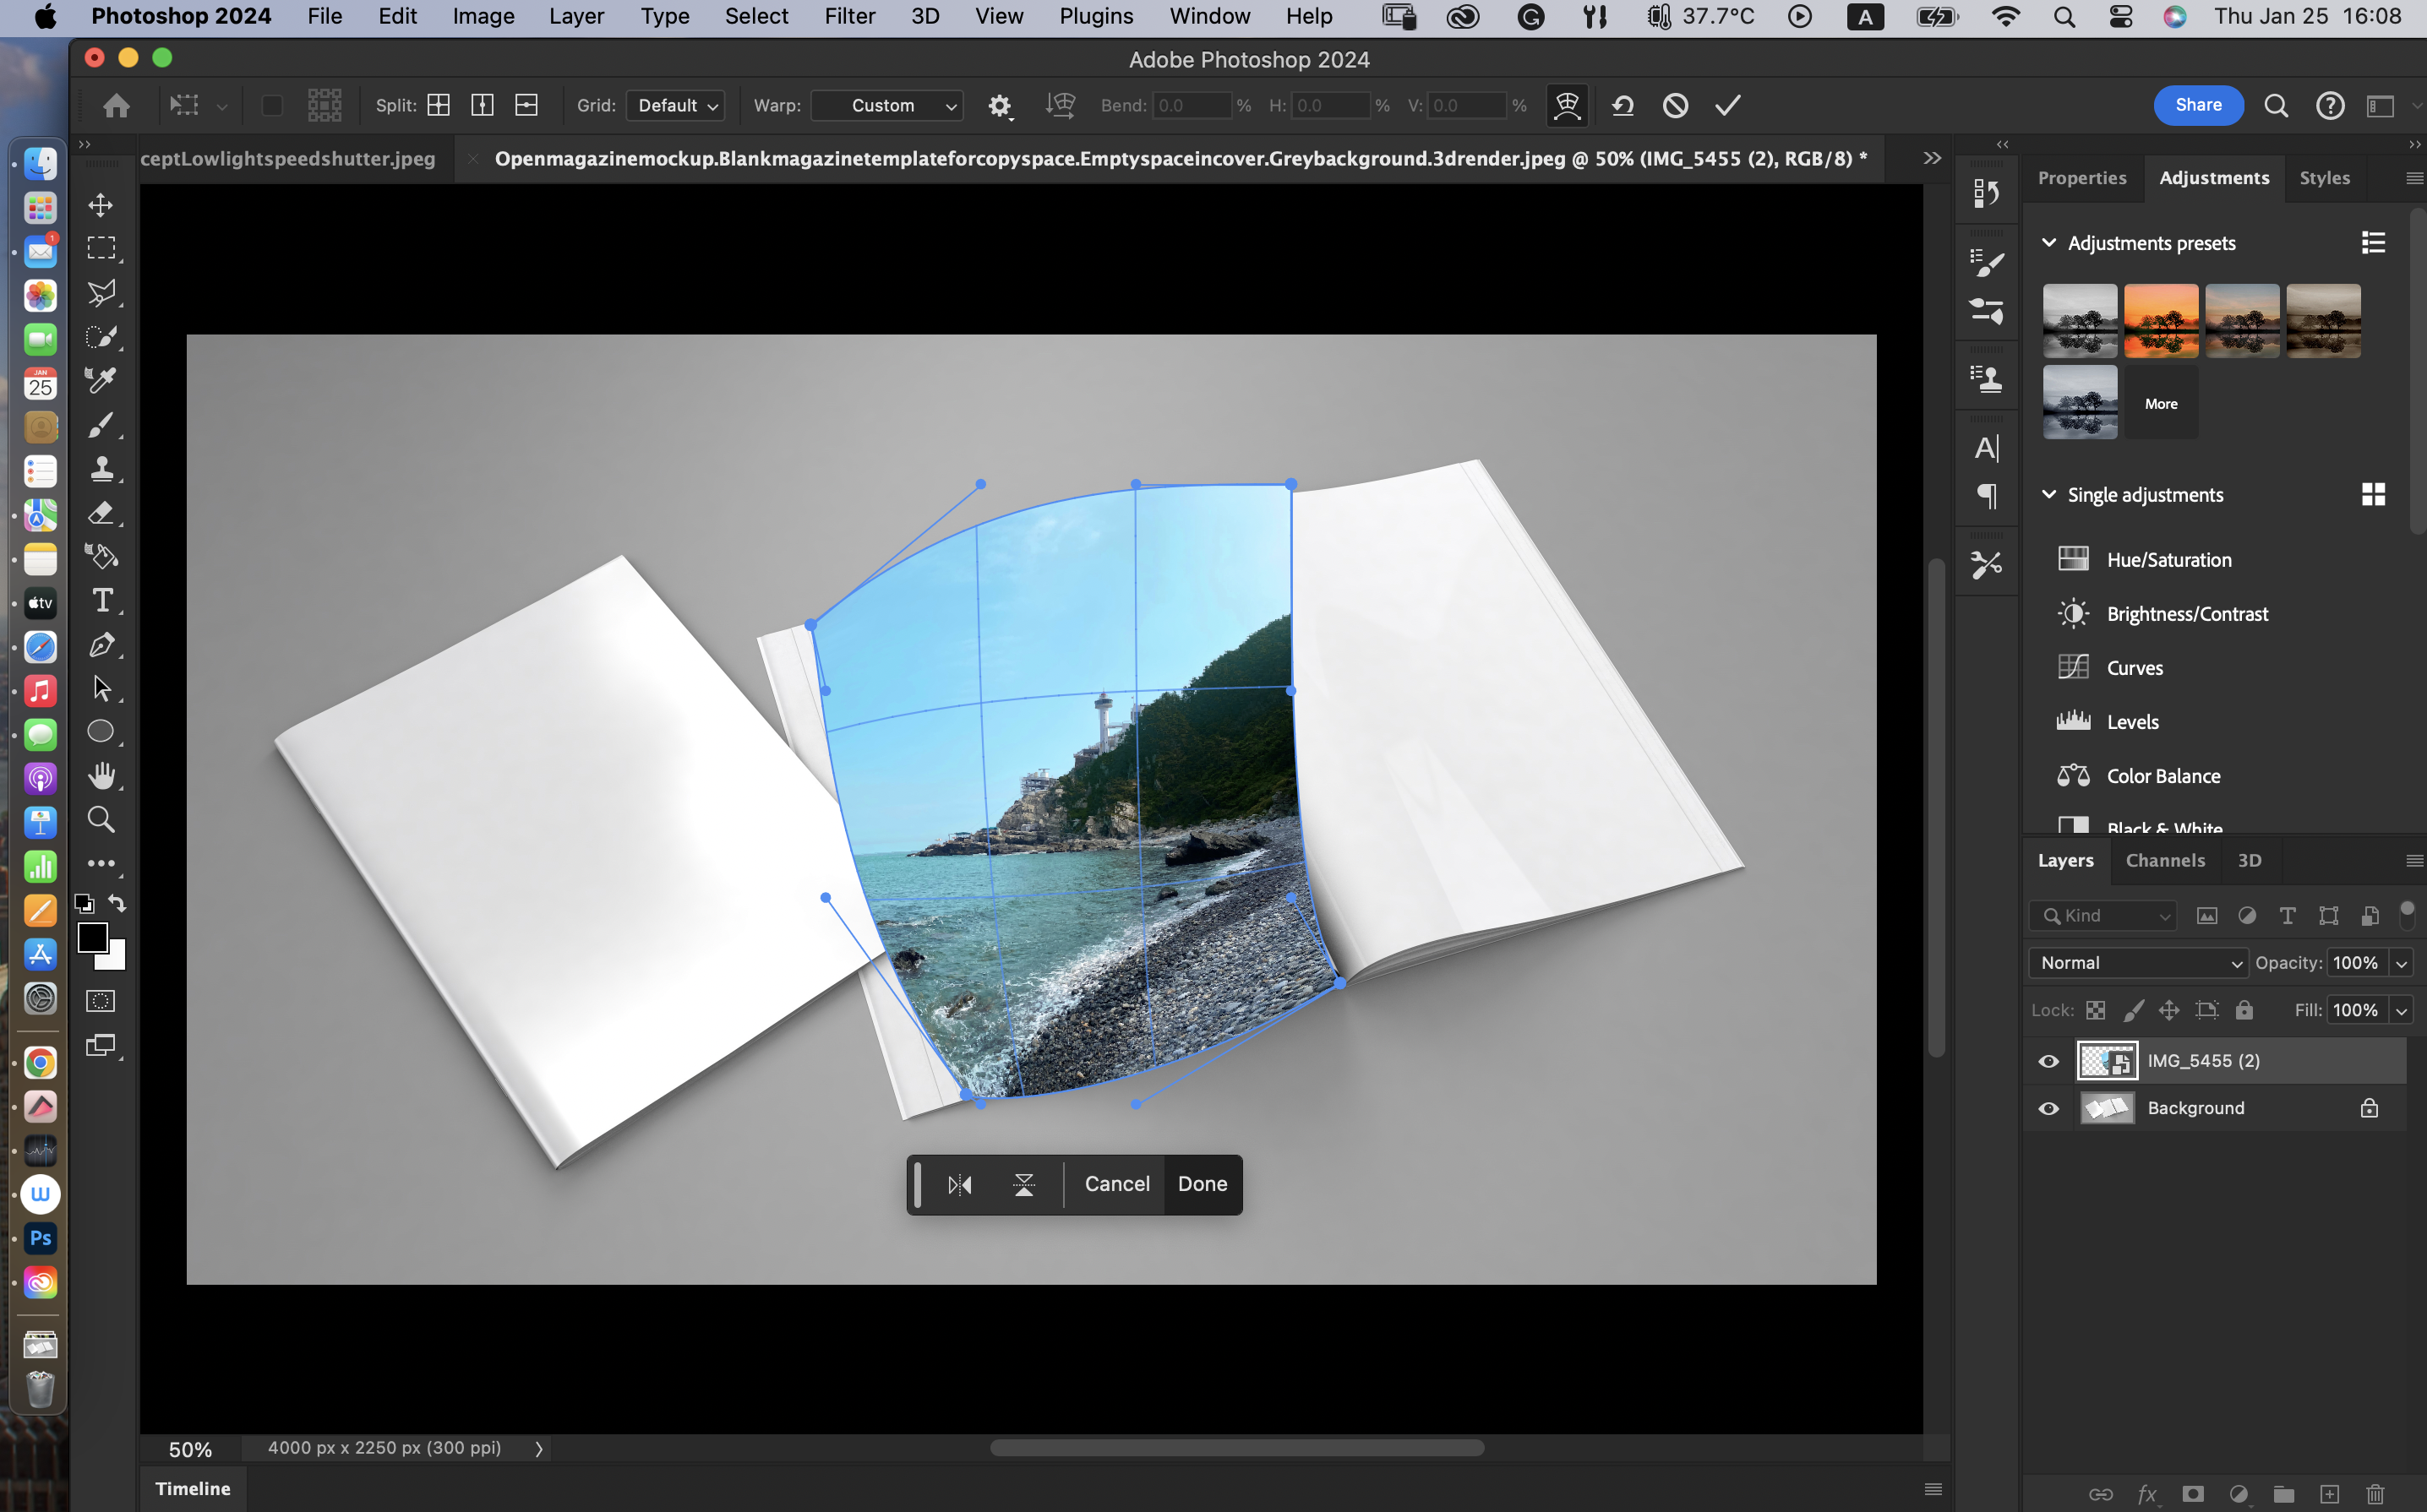Split the warp crosswise
This screenshot has width=2427, height=1512.
(439, 105)
